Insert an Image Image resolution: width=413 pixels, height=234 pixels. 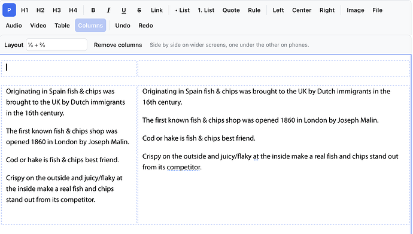point(356,10)
